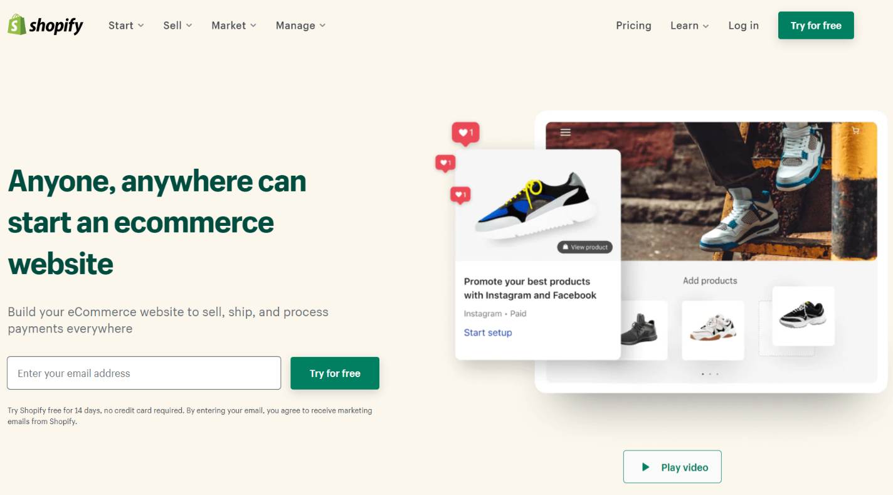
Task: Click the largest red heart notification badge
Action: click(465, 133)
